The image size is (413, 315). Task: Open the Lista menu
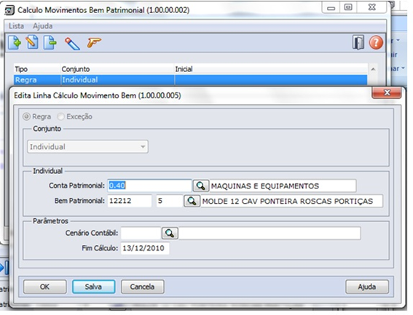16,25
